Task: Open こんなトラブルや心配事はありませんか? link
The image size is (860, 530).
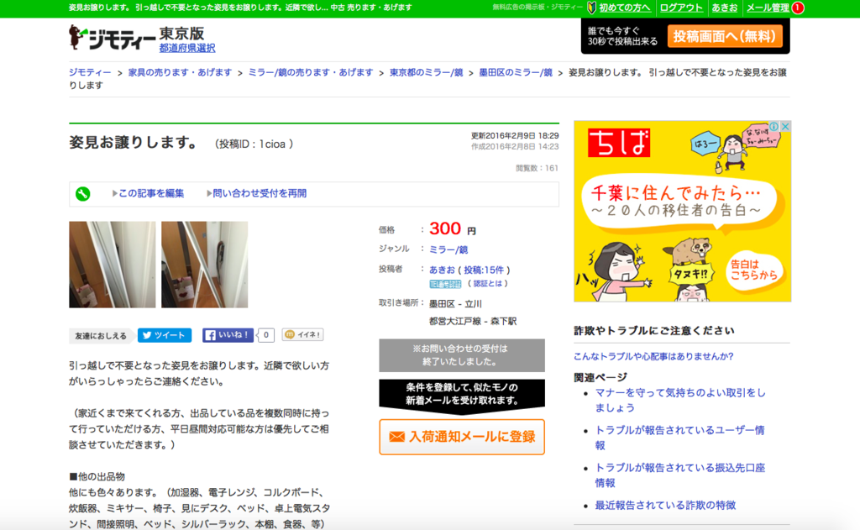Action: pos(653,356)
